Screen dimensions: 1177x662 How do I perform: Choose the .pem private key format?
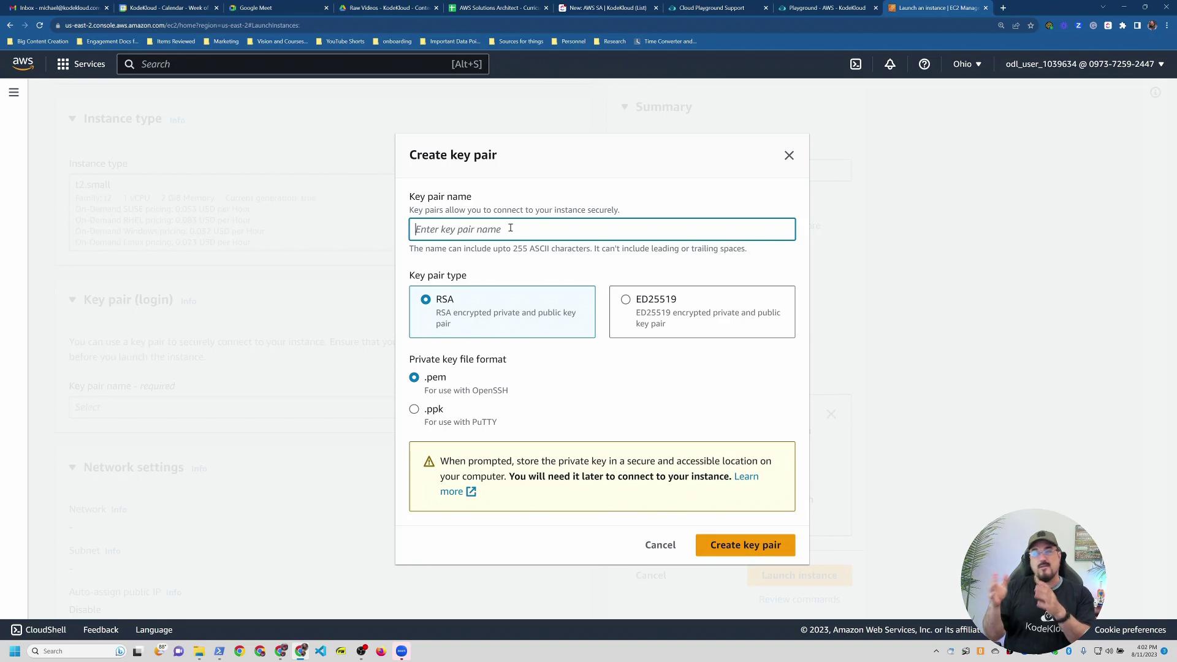tap(414, 378)
